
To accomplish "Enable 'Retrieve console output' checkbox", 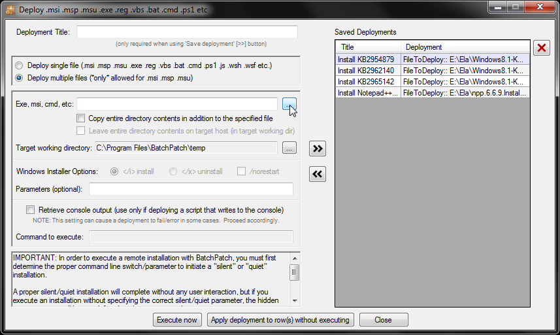I will pyautogui.click(x=30, y=210).
